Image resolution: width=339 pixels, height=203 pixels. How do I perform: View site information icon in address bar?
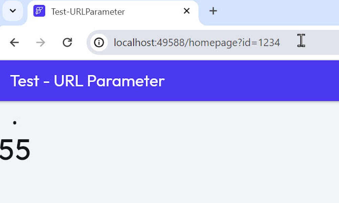point(99,43)
